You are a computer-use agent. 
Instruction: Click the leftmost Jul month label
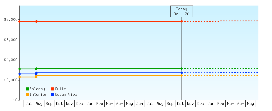29,104
